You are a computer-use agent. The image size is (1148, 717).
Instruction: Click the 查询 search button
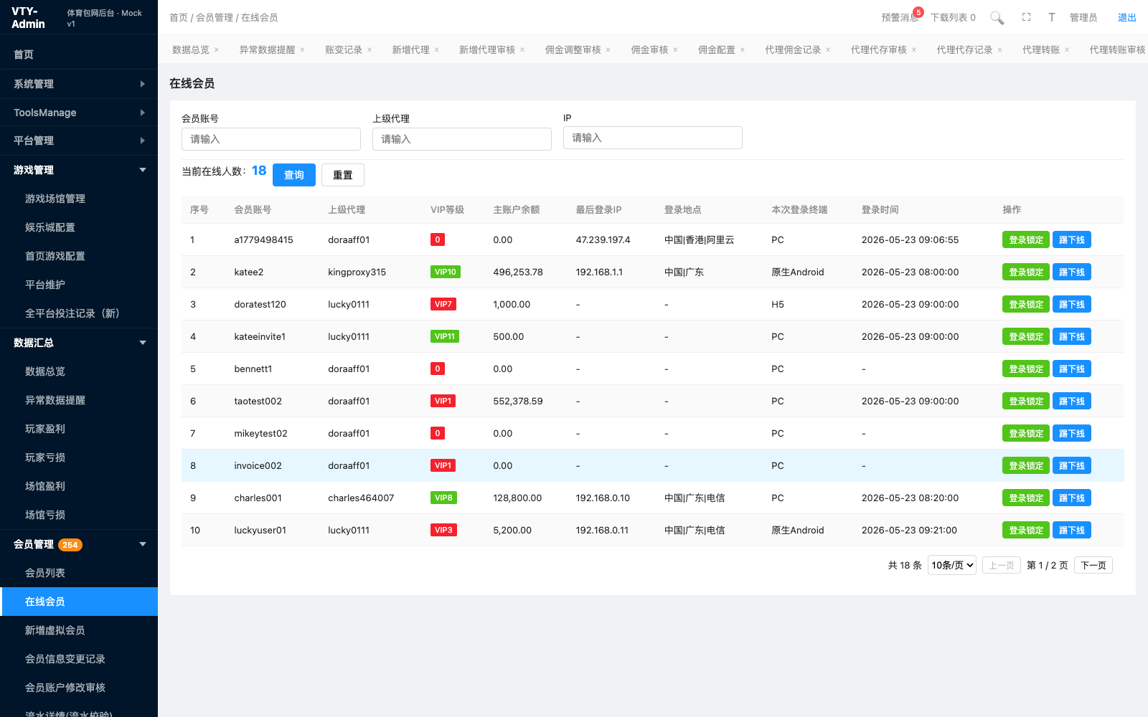[x=294, y=175]
